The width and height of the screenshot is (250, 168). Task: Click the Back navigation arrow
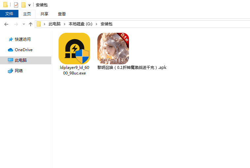pyautogui.click(x=6, y=24)
